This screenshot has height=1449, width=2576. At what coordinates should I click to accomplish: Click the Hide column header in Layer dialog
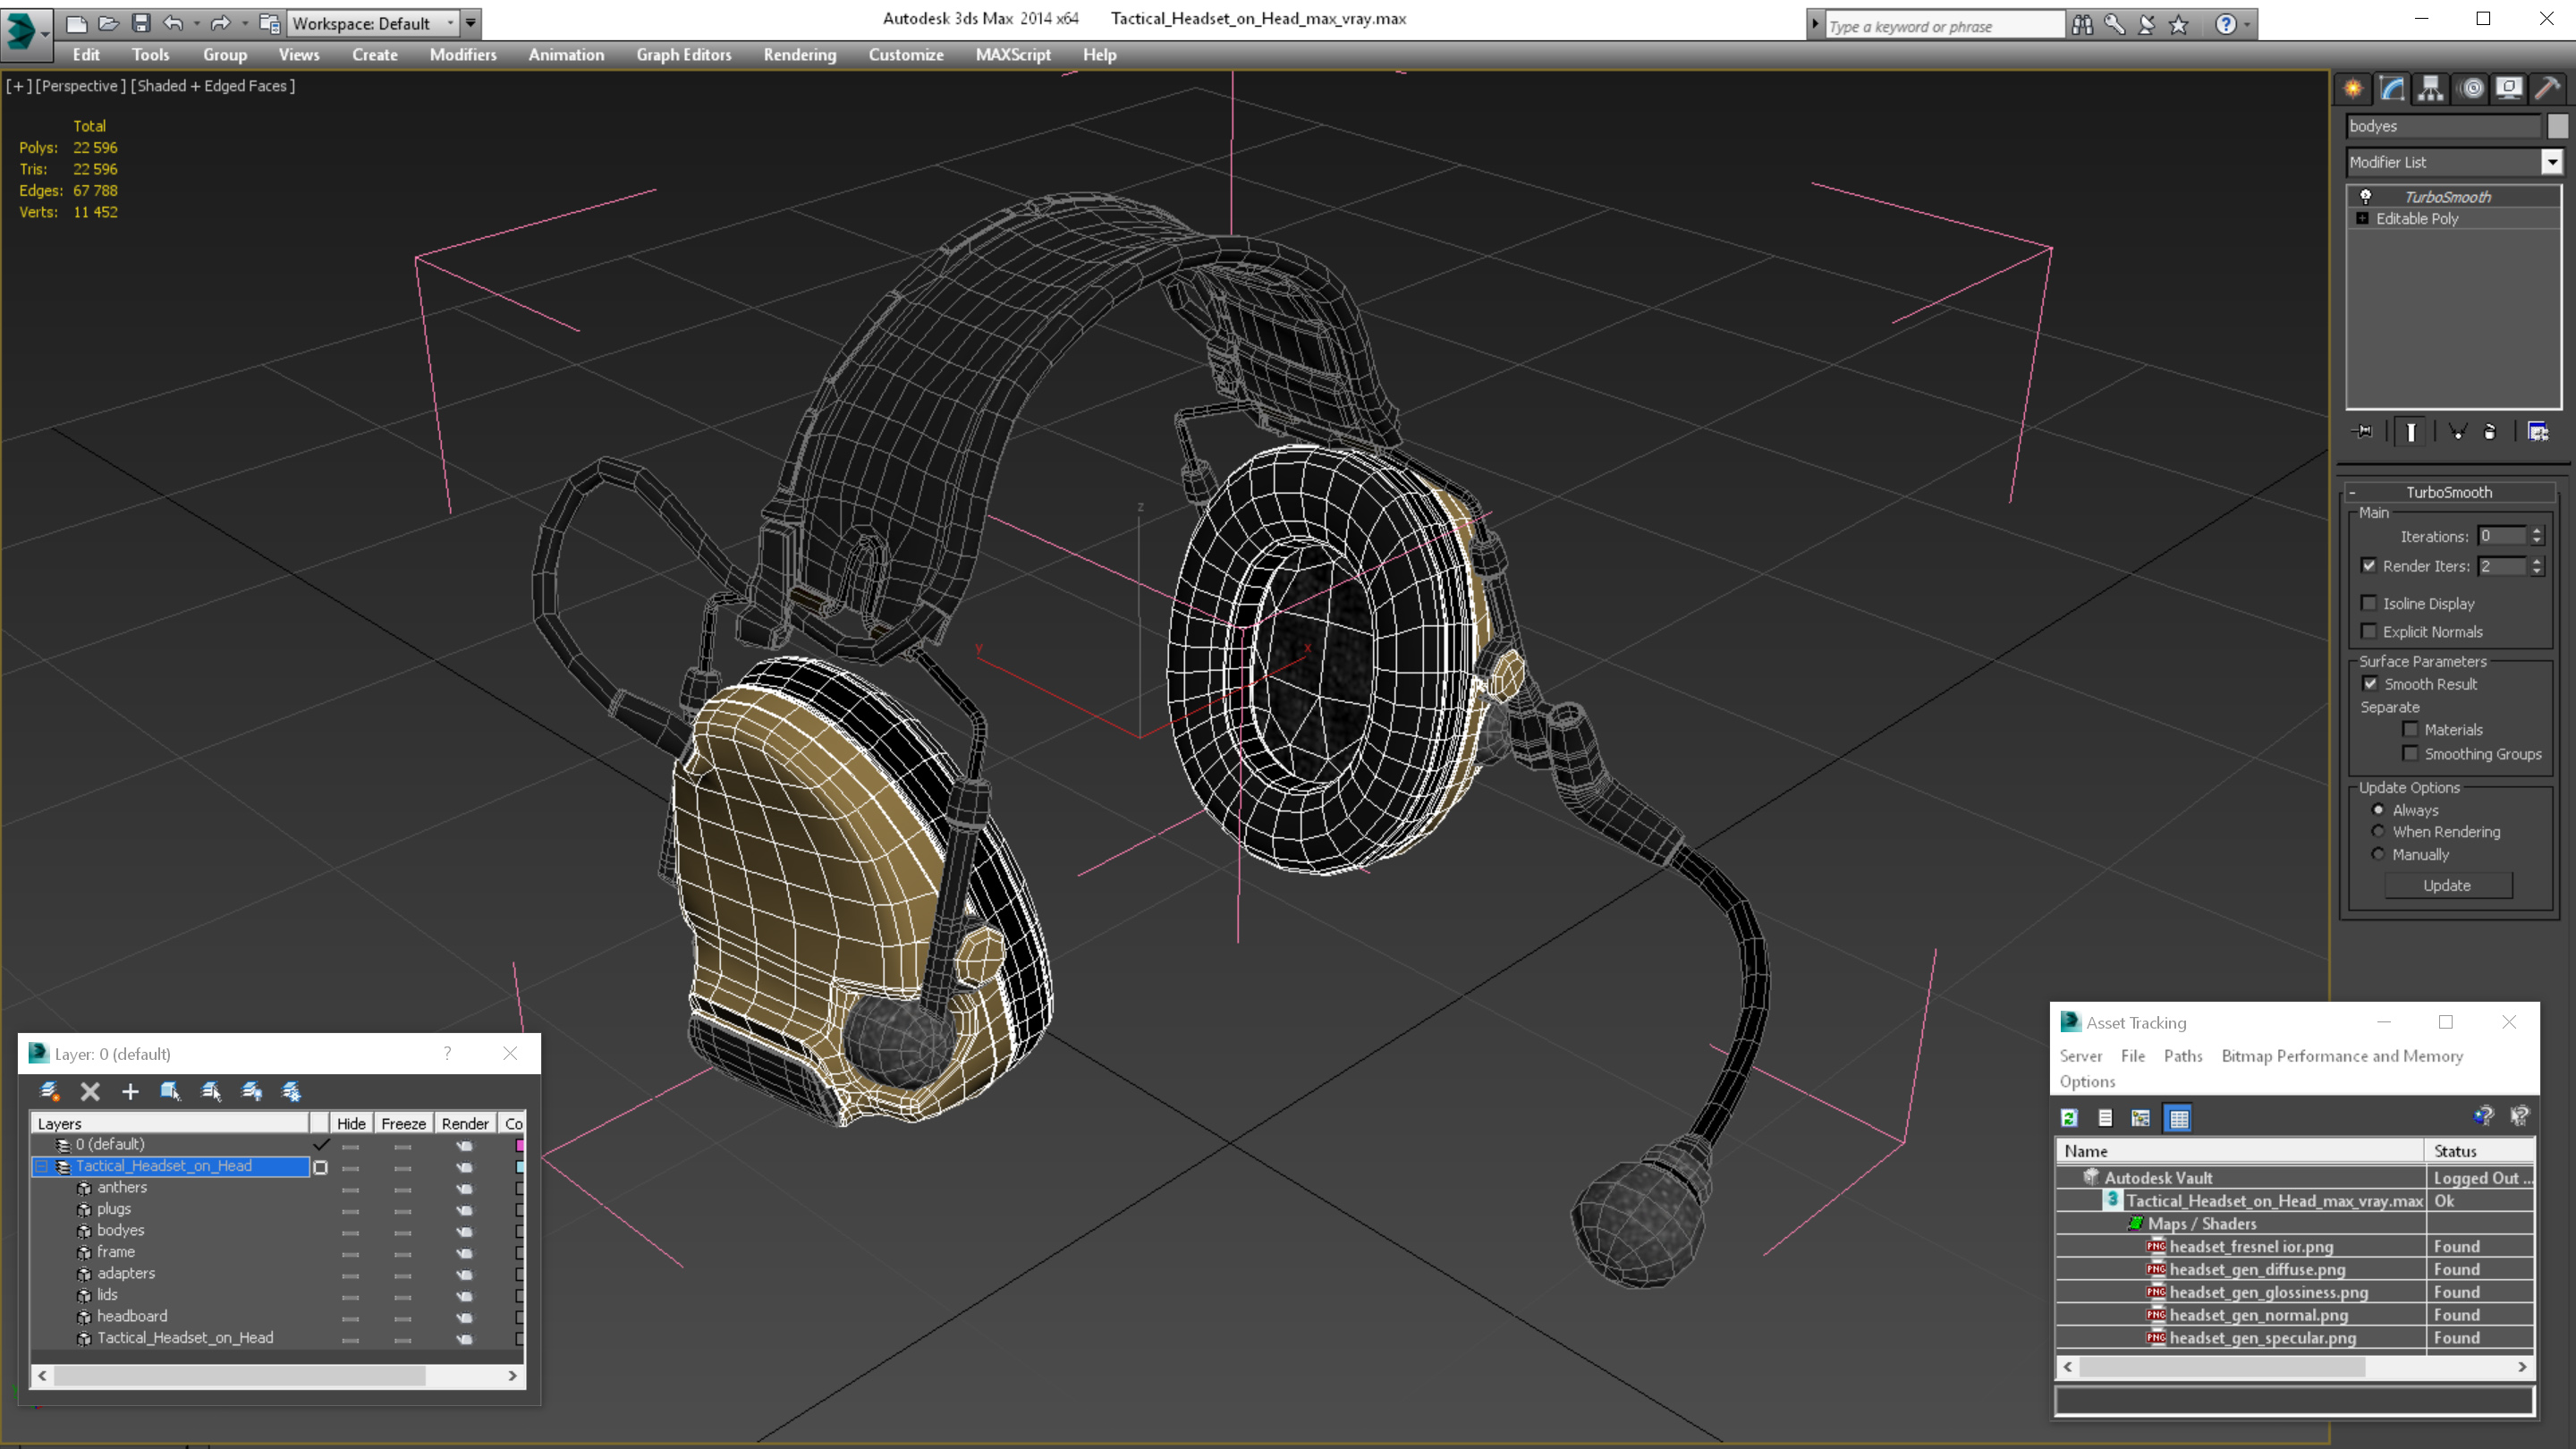tap(351, 1123)
